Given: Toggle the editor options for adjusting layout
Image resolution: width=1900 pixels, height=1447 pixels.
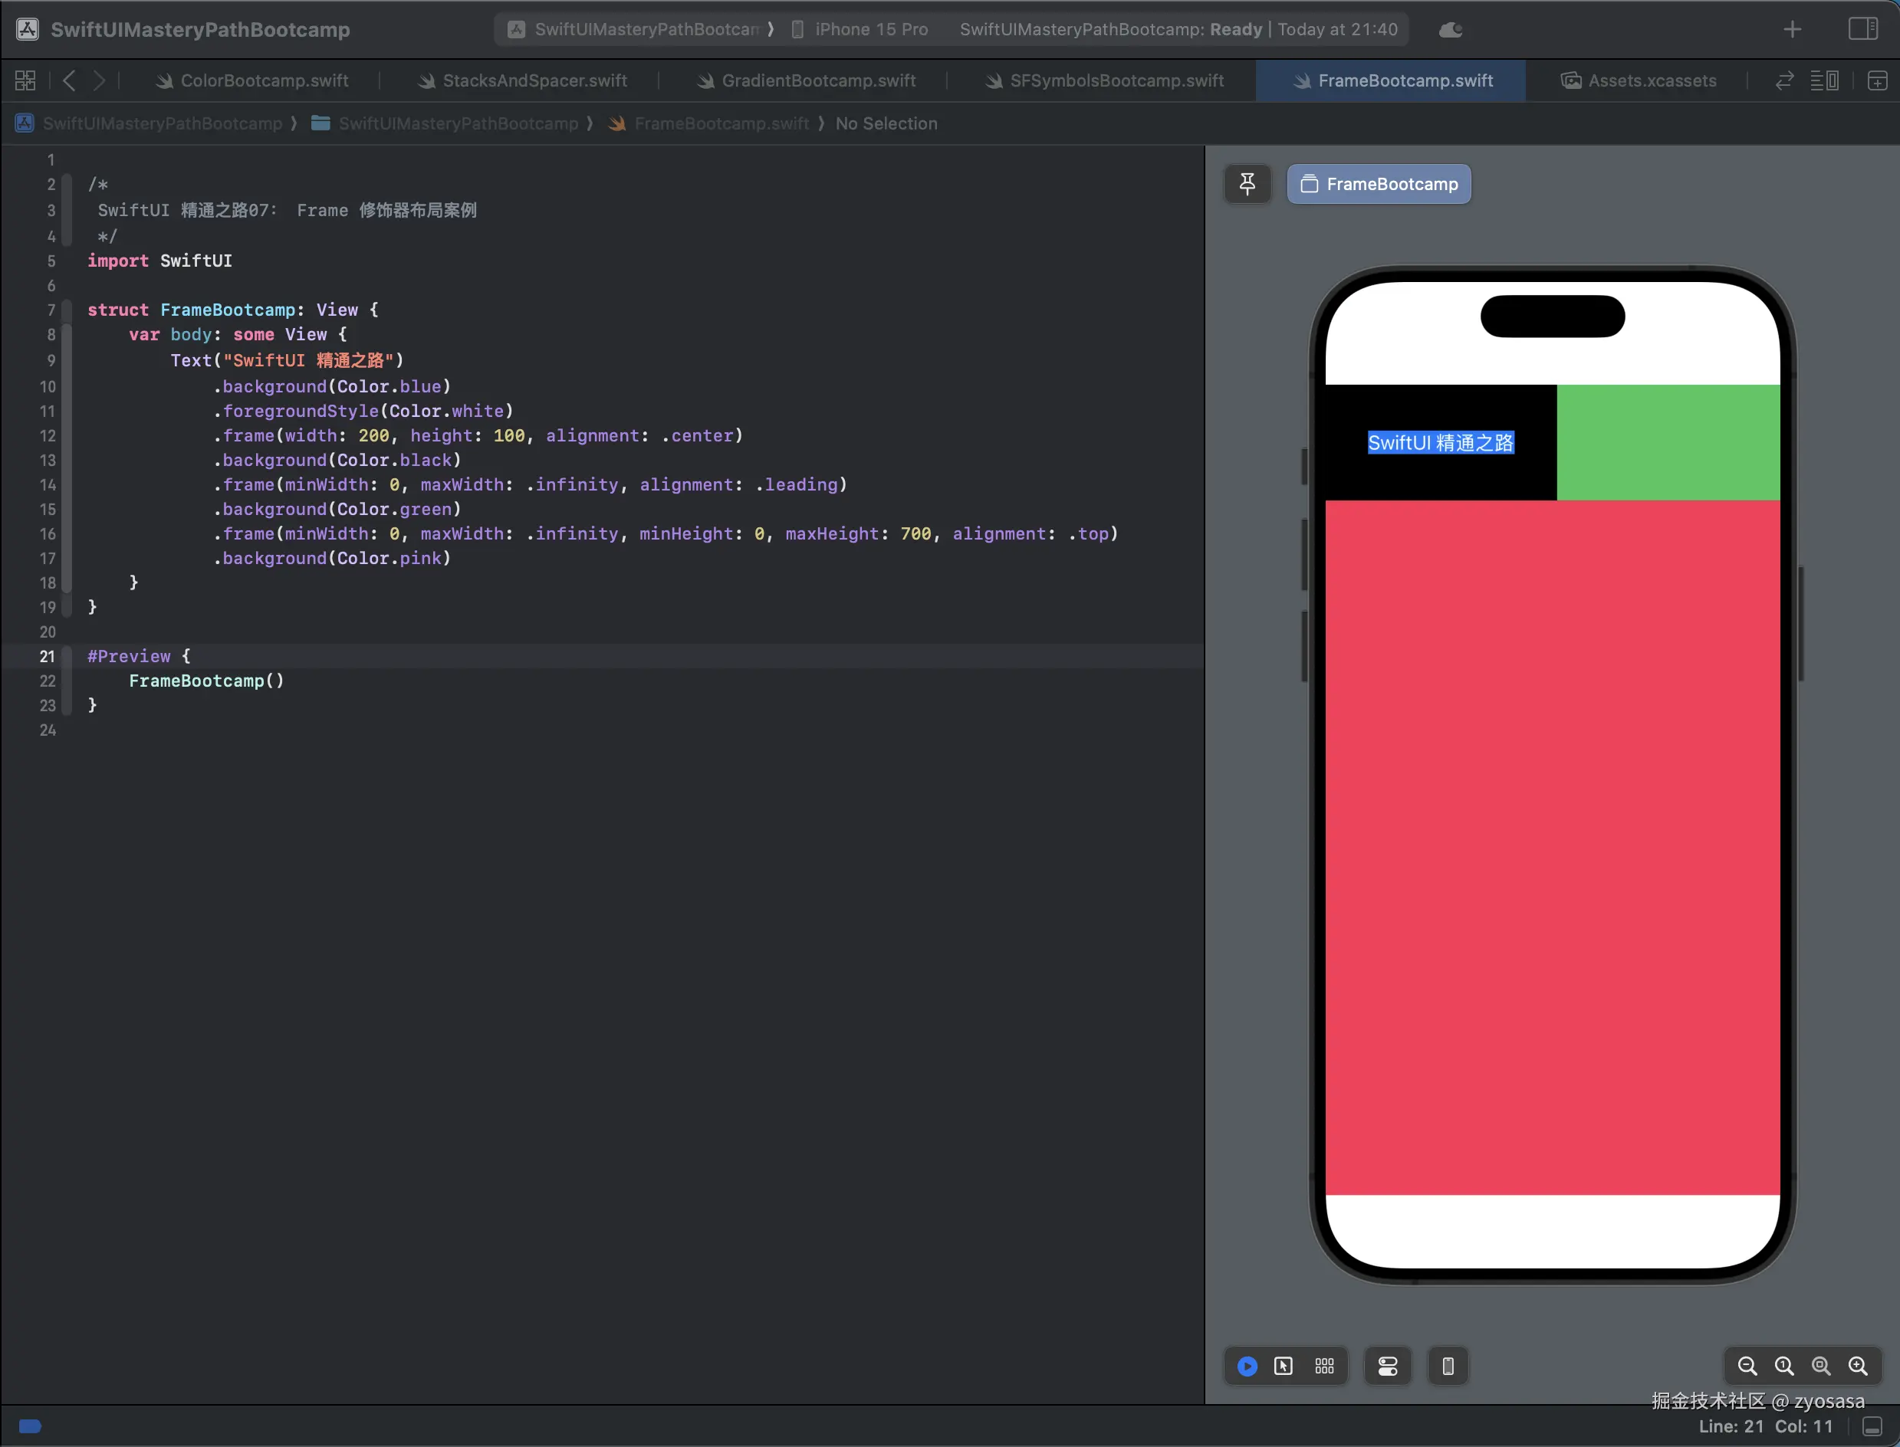Looking at the screenshot, I should coord(1824,80).
